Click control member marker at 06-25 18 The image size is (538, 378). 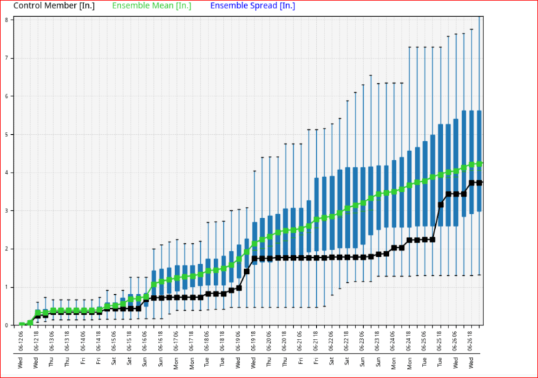(x=441, y=205)
